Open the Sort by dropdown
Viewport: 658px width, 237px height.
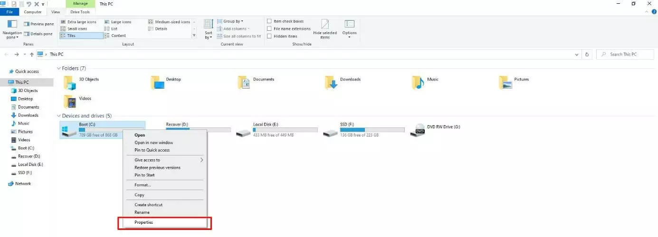click(x=208, y=29)
